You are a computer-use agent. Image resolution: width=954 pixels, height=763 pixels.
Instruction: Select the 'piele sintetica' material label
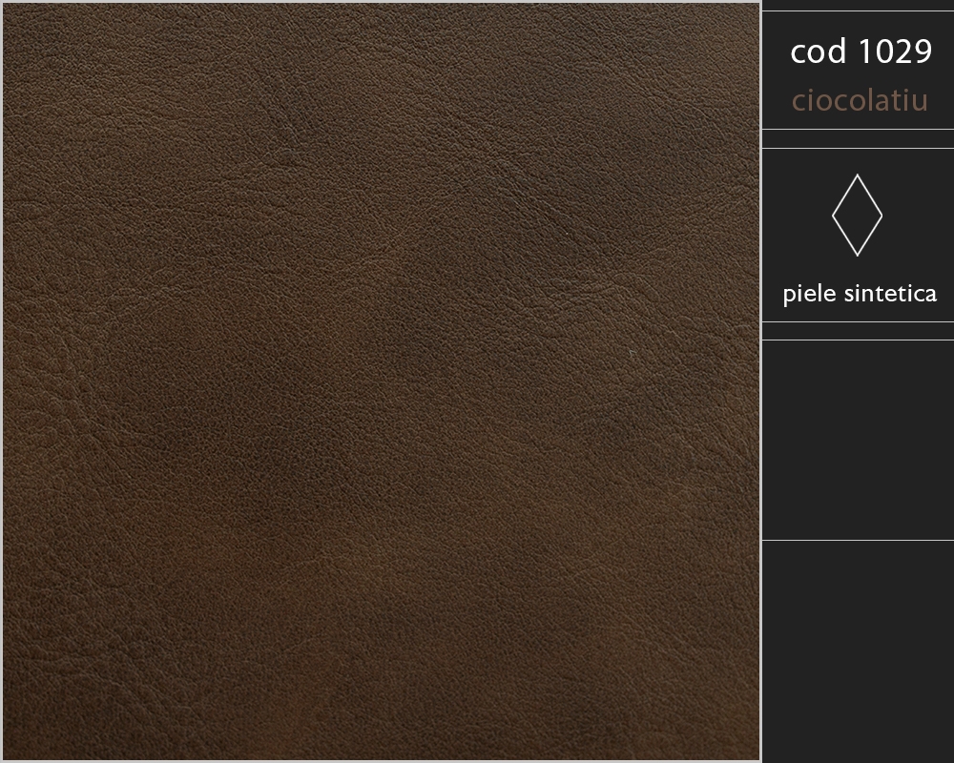[x=860, y=294]
